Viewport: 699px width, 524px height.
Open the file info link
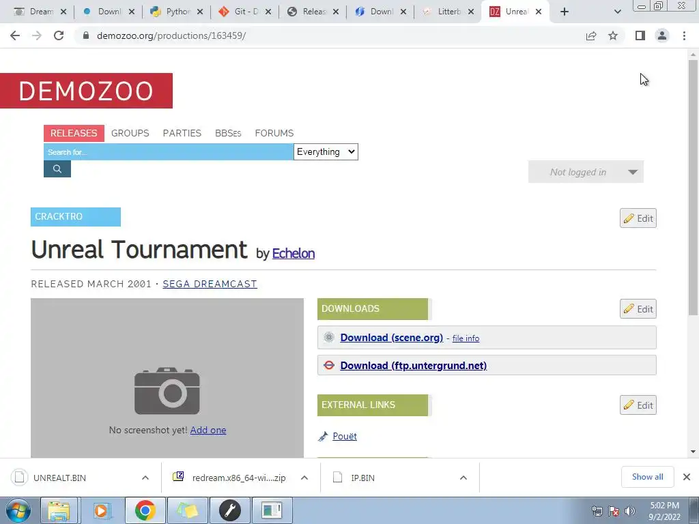pyautogui.click(x=466, y=338)
